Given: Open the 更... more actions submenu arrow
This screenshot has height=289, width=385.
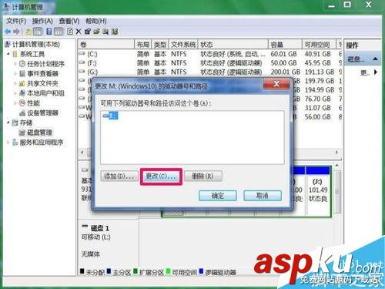Looking at the screenshot, I should (376, 72).
